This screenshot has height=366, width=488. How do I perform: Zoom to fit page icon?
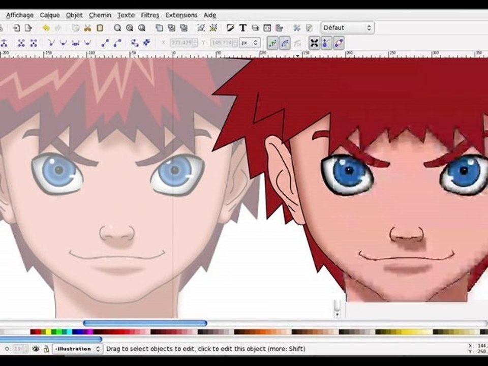142,28
